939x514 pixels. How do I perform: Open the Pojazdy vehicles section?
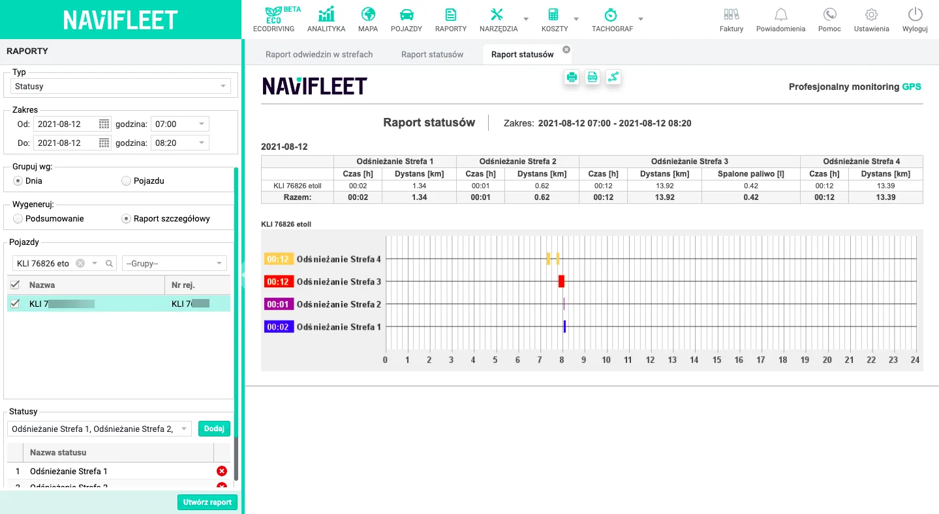coord(407,20)
